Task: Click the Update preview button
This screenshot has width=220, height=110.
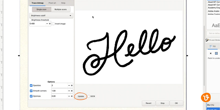Action: pos(81,96)
